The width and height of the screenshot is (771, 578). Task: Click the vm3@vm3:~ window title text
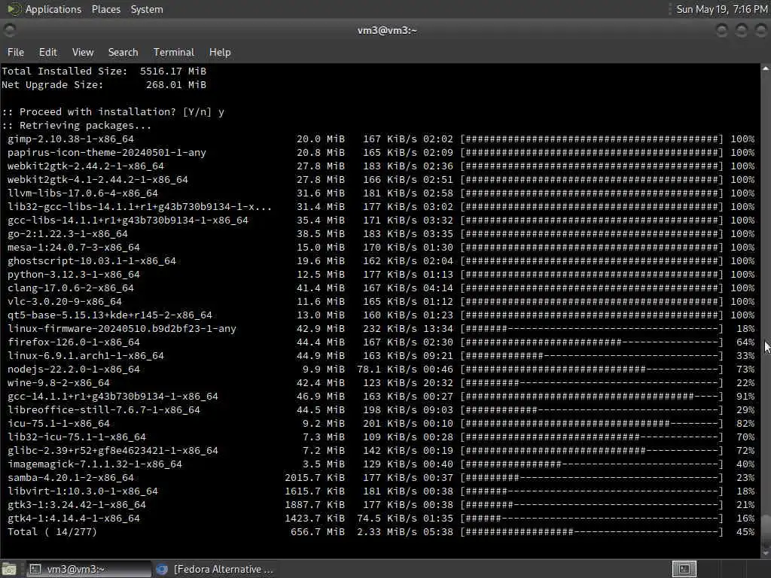tap(387, 30)
